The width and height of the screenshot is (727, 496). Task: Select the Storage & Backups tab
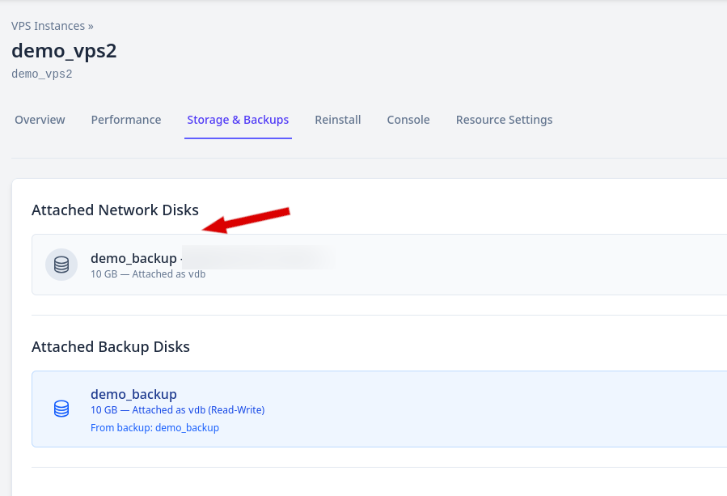(238, 119)
